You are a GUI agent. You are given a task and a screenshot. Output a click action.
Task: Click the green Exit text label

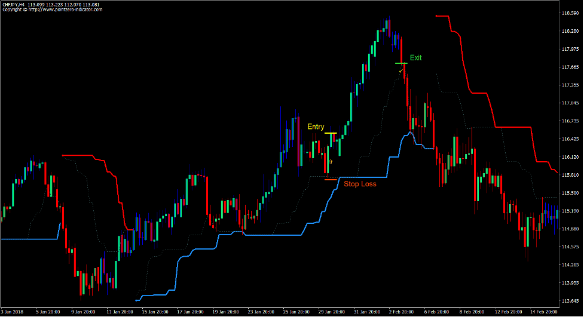[x=415, y=58]
